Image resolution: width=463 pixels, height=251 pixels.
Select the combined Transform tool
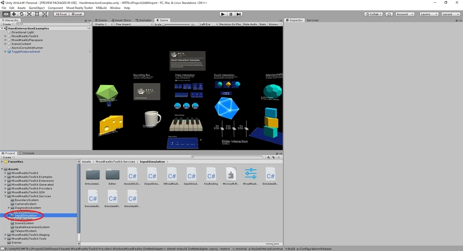[x=45, y=14]
